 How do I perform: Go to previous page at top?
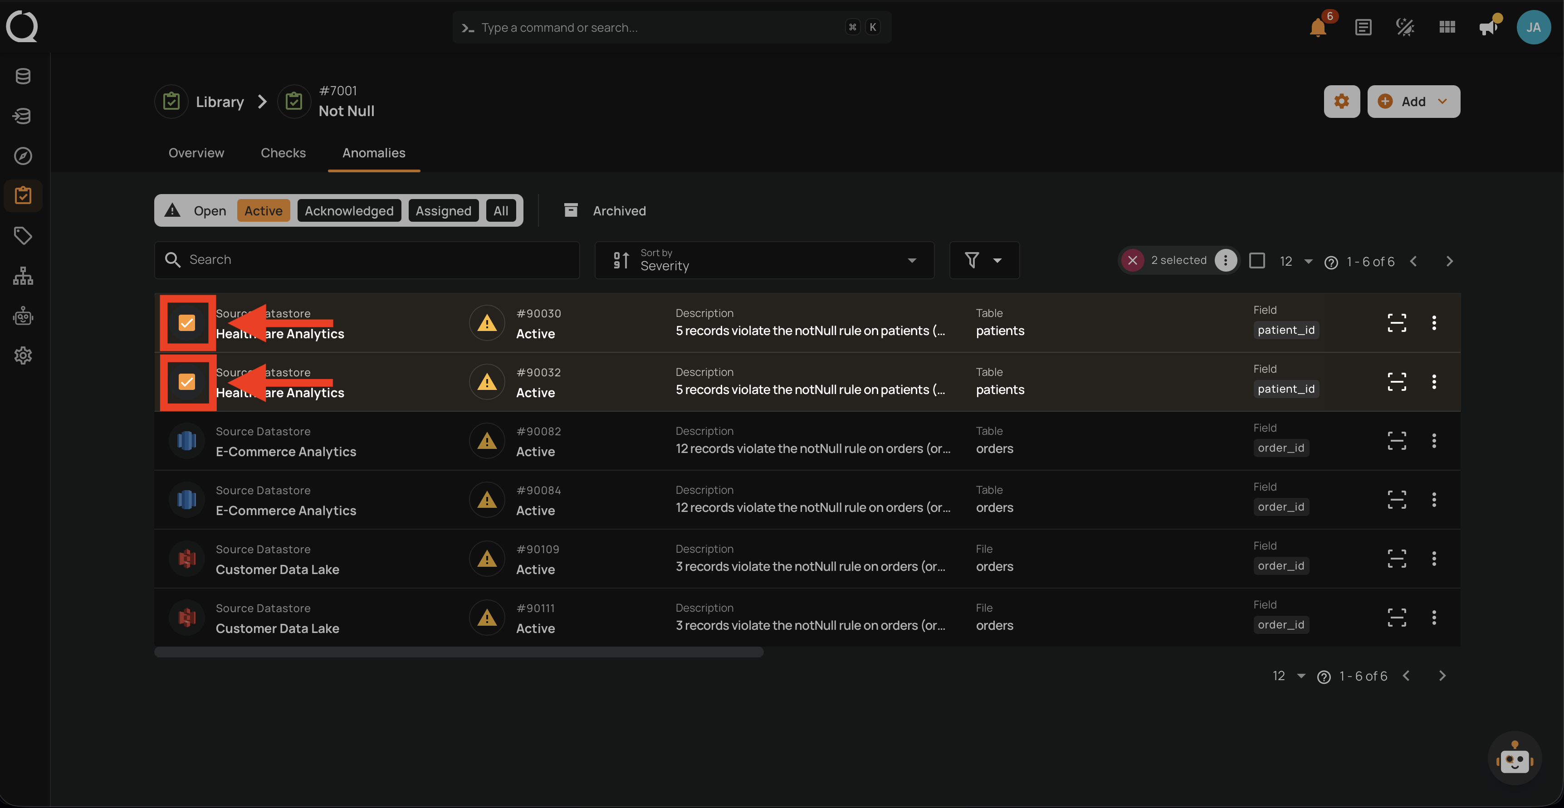tap(1413, 261)
